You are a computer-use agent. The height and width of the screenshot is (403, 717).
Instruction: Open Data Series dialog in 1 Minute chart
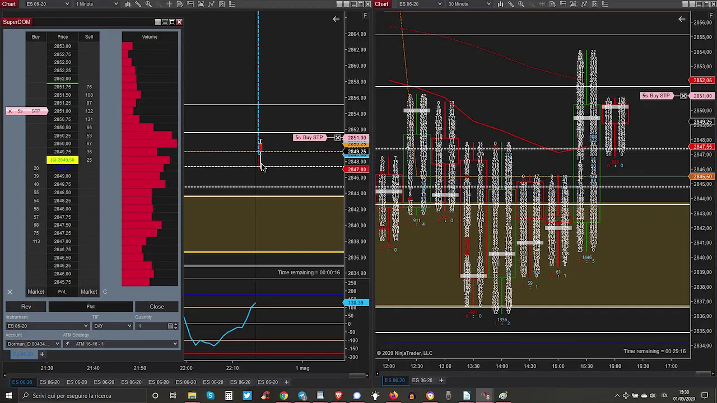point(201,4)
